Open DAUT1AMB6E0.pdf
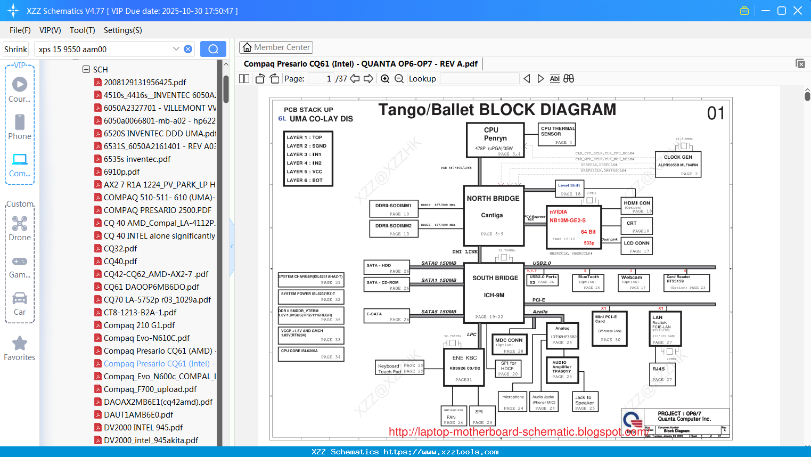Screen dimensions: 811x457 click(138, 414)
